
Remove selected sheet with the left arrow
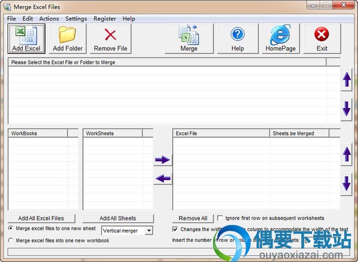coord(162,178)
